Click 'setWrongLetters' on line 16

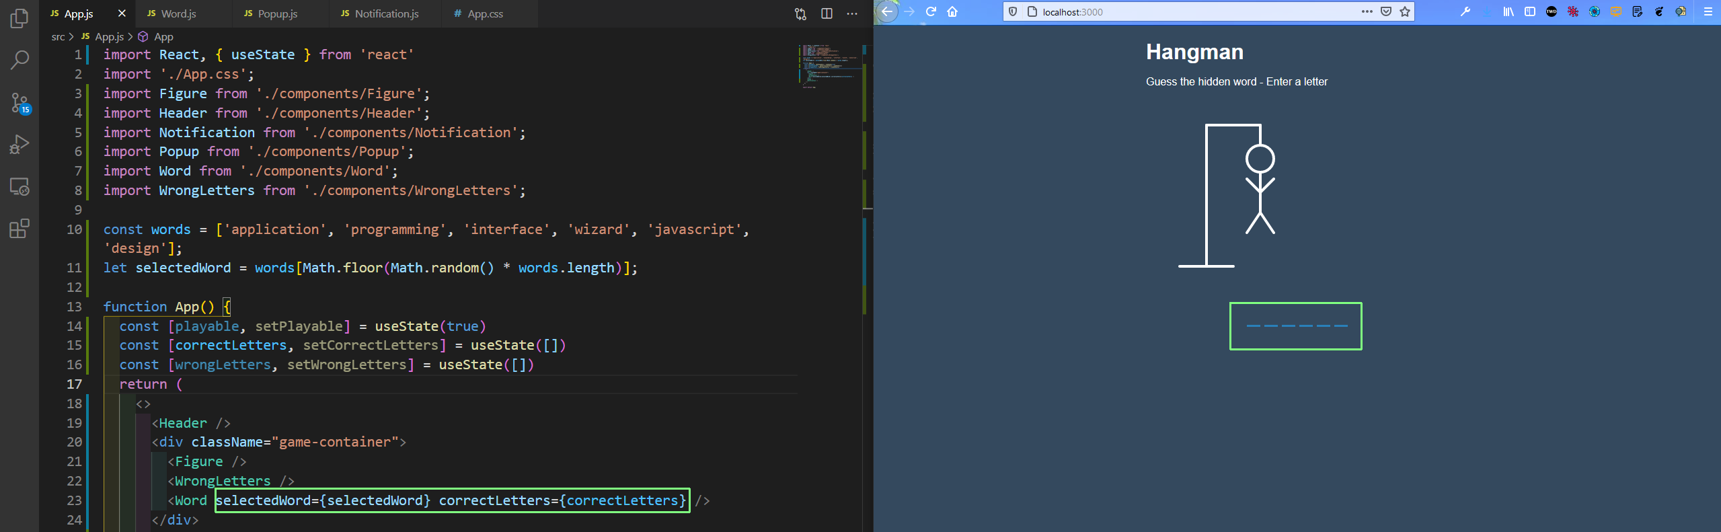[x=347, y=365]
